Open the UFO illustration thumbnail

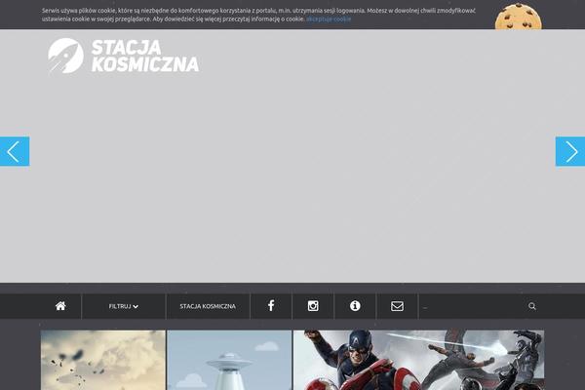(x=229, y=360)
